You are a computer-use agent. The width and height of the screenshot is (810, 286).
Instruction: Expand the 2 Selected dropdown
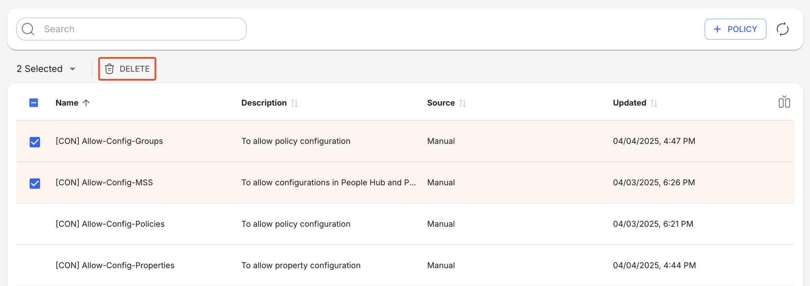(x=73, y=69)
